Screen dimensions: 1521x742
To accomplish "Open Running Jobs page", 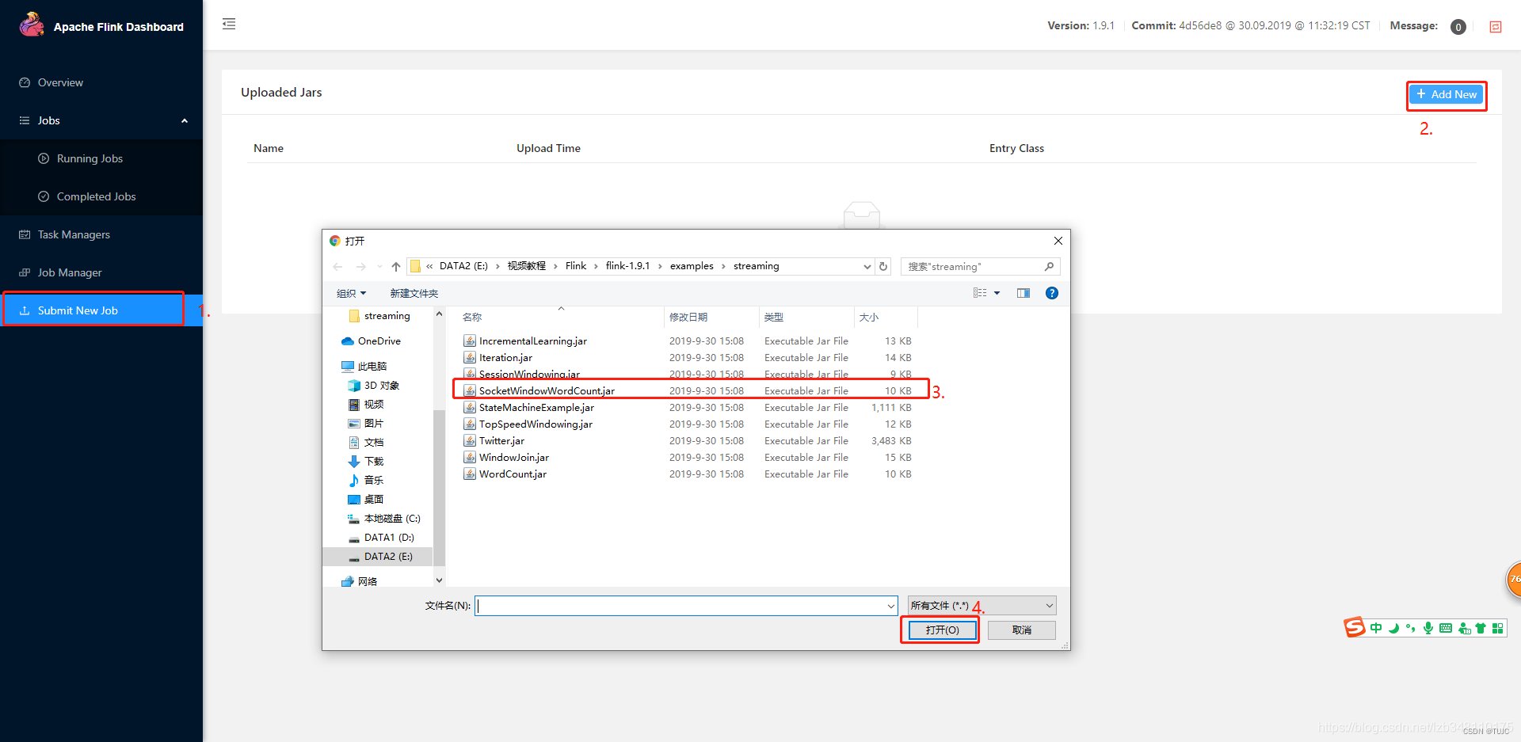I will click(x=90, y=158).
